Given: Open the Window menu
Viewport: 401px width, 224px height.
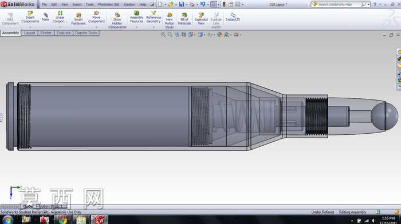Looking at the screenshot, I should [129, 5].
